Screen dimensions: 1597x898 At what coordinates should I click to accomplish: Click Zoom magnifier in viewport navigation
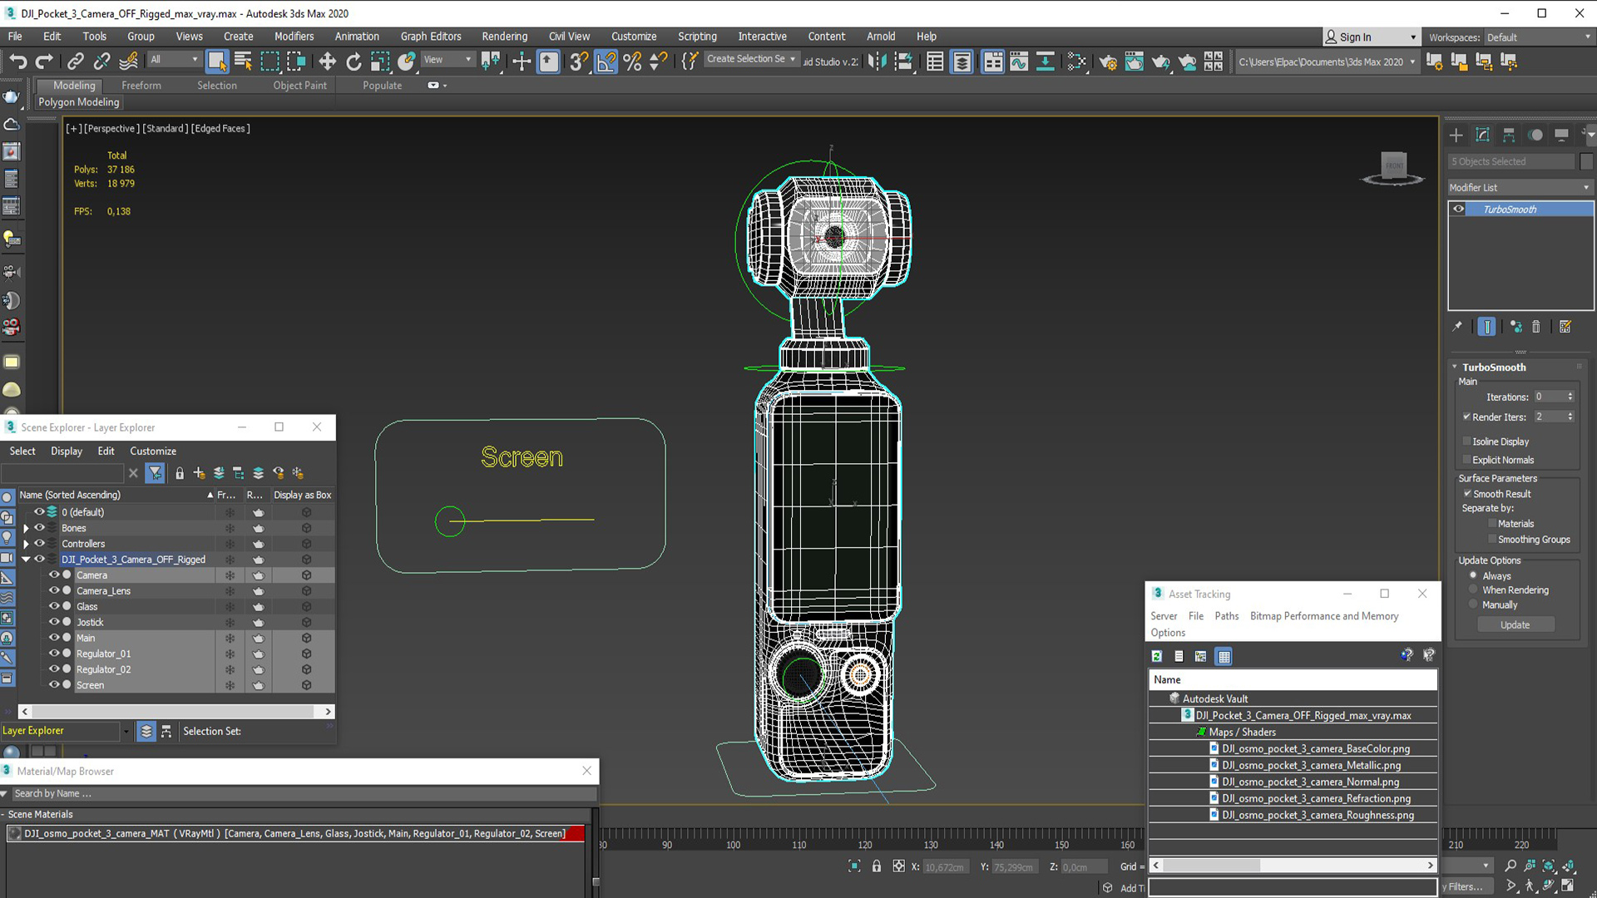pos(1510,866)
